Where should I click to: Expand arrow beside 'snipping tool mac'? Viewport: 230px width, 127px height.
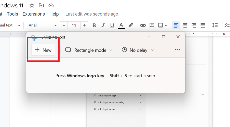coord(140,109)
